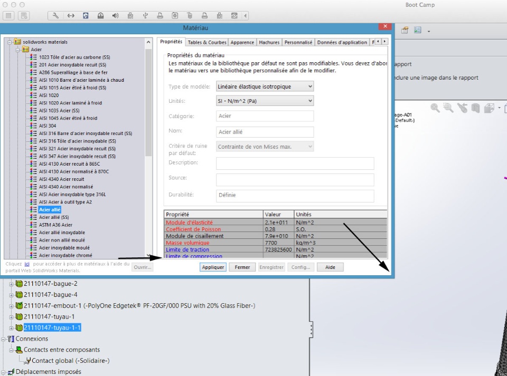This screenshot has width=507, height=376.
Task: Click the checklist icon in SolidWorks toolbar
Action: click(418, 31)
